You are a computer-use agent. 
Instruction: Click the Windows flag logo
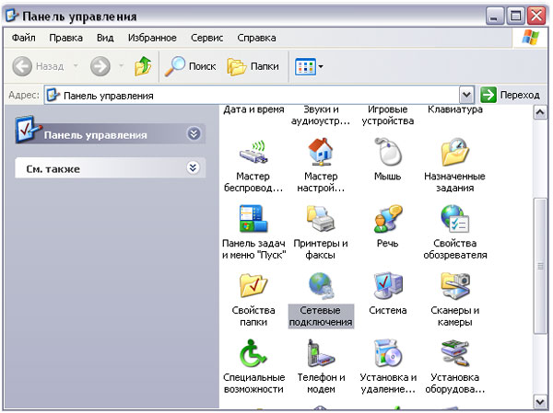click(x=531, y=38)
